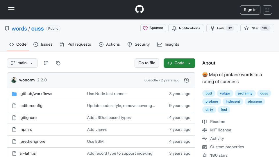Open the .npmrc file
This screenshot has width=279, height=157.
[x=26, y=130]
